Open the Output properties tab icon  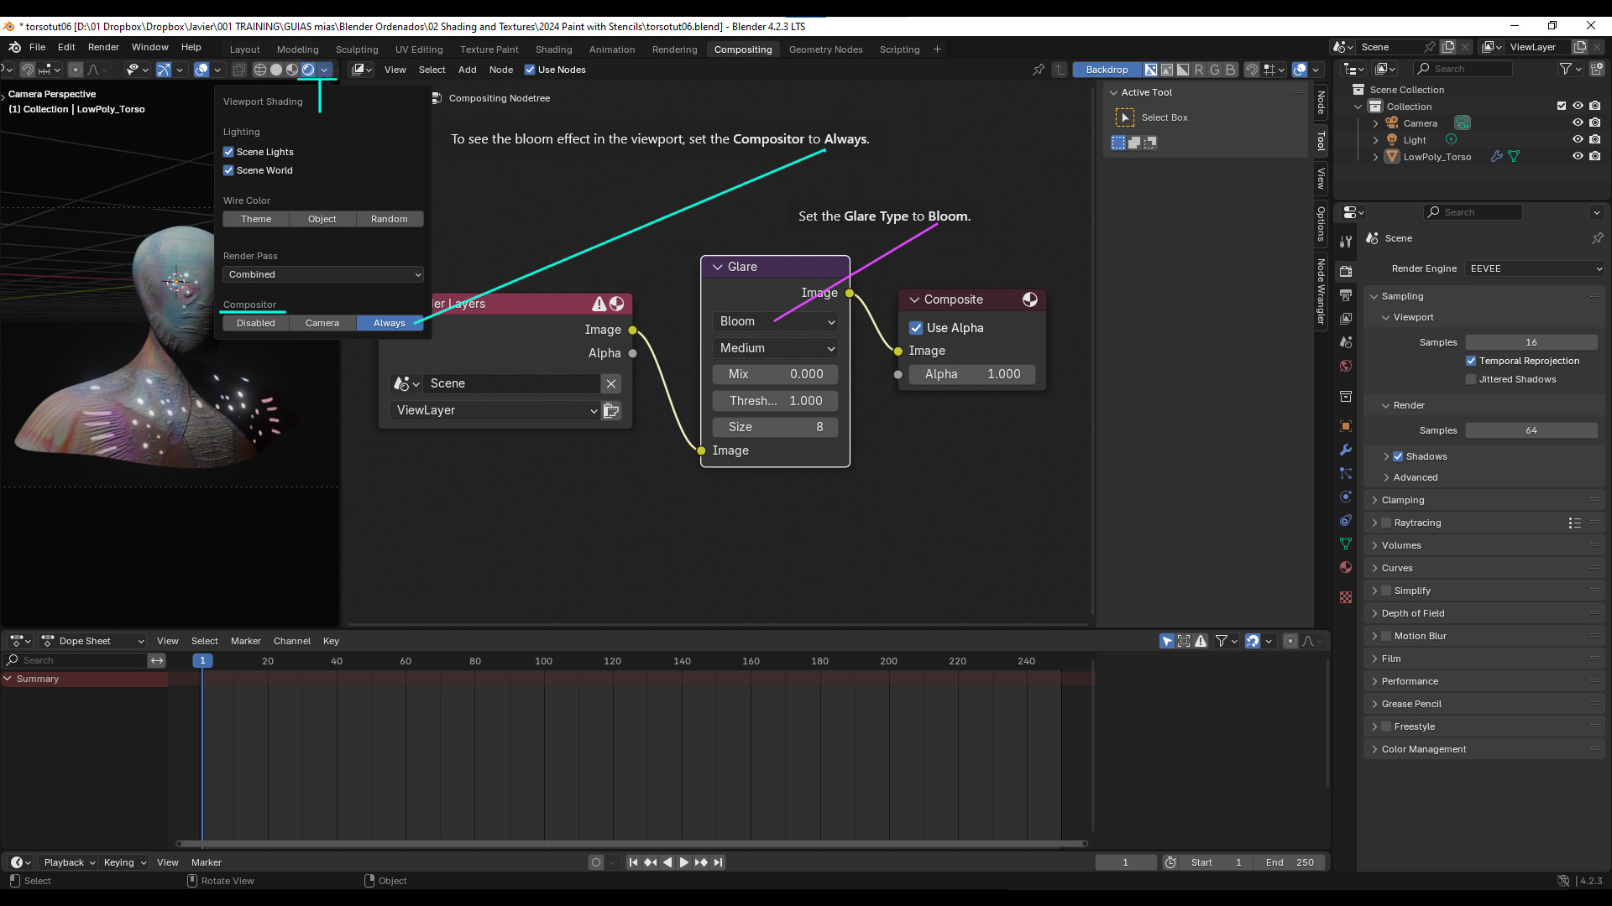[x=1346, y=295]
